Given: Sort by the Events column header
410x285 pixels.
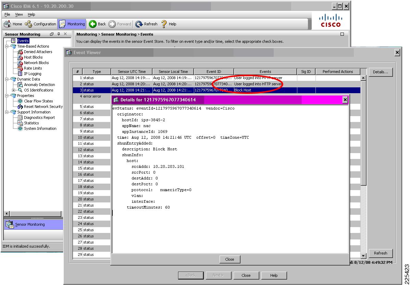Looking at the screenshot, I should [265, 72].
